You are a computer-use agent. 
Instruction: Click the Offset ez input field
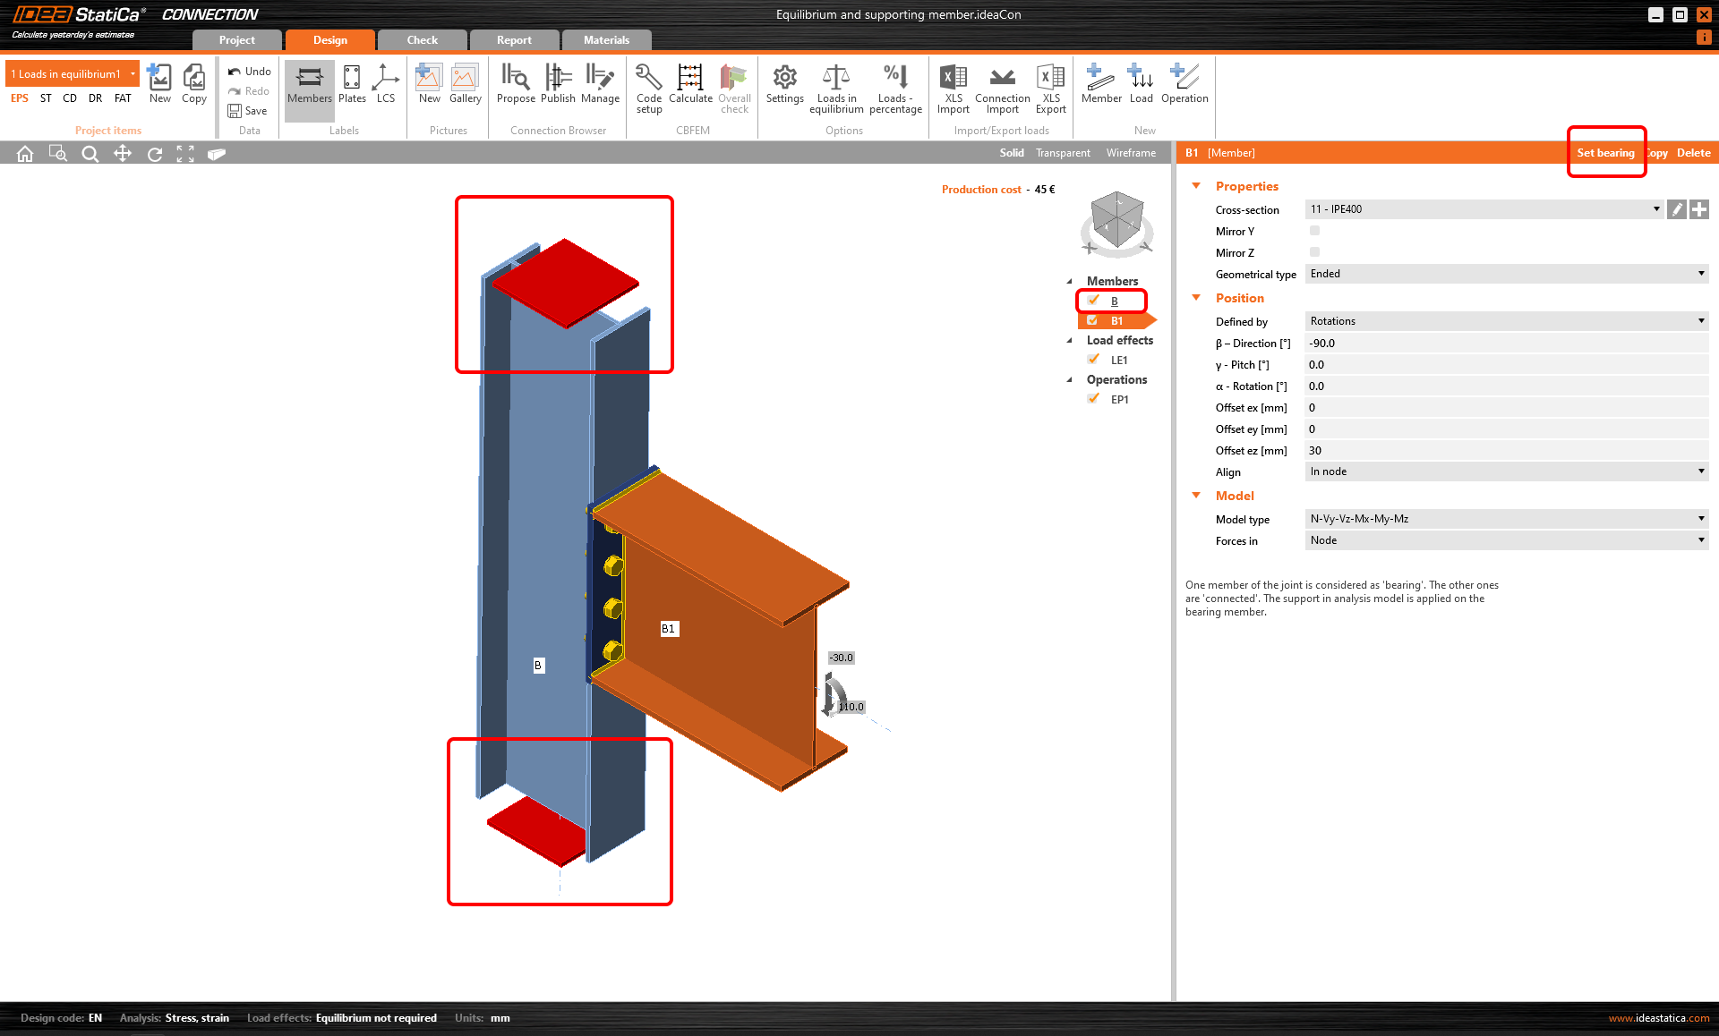[1506, 451]
